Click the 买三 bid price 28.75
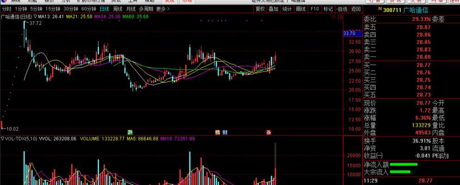The width and height of the screenshot is (460, 185). tap(423, 80)
